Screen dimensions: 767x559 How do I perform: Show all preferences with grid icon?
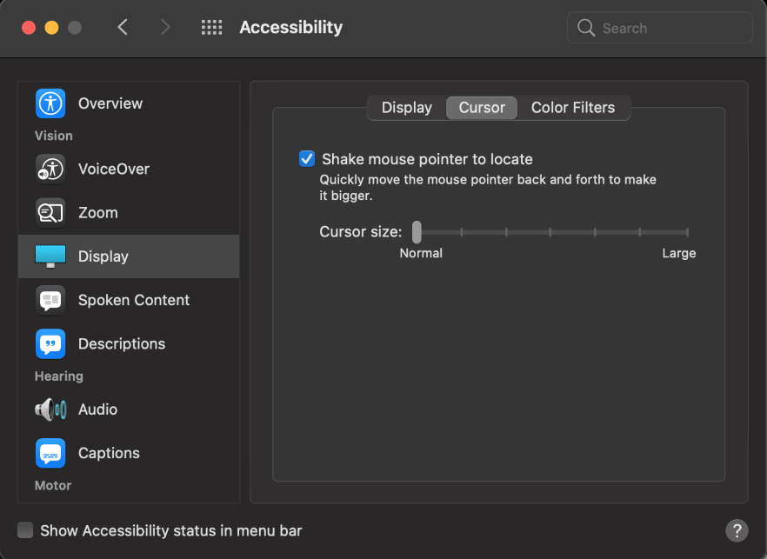212,28
